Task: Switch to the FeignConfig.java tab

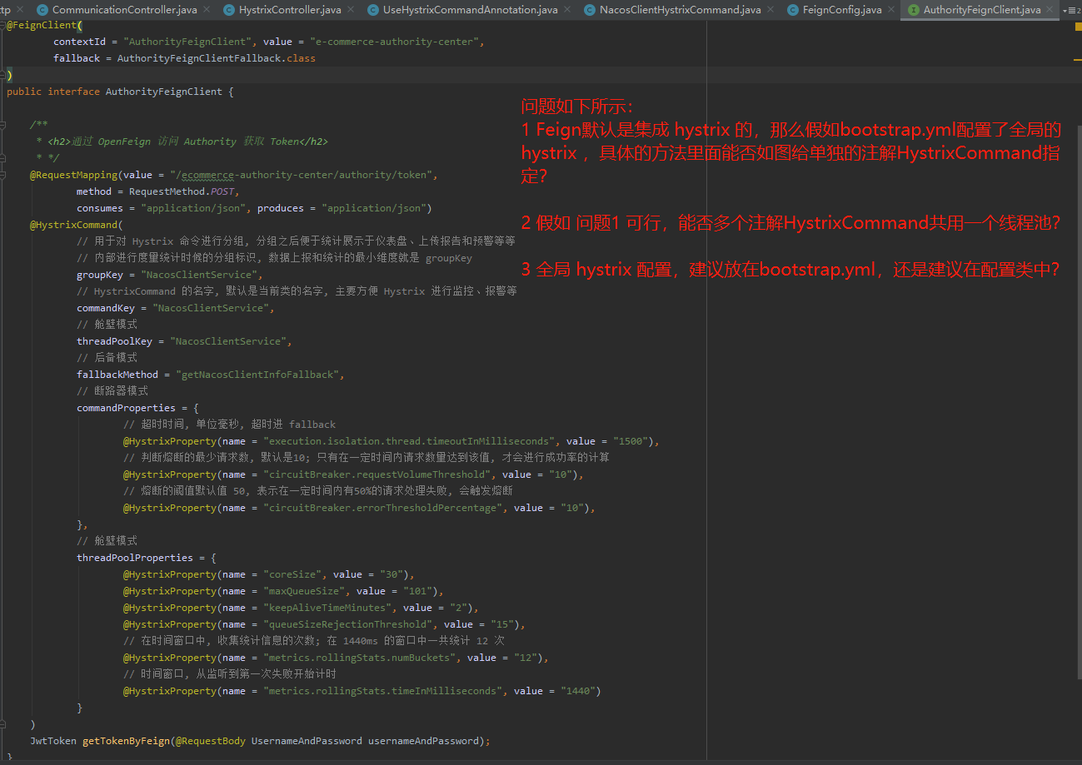Action: pos(842,10)
